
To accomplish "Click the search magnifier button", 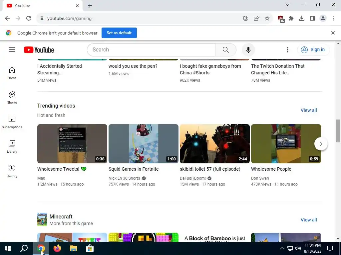I will pyautogui.click(x=225, y=50).
